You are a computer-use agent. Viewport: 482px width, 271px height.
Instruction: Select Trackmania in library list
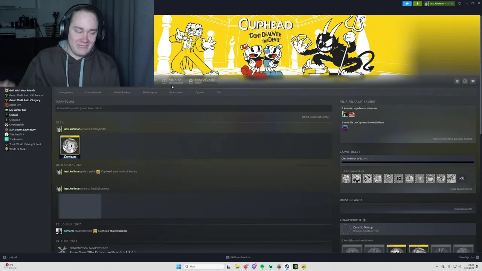coord(16,139)
